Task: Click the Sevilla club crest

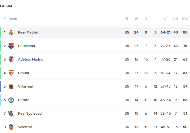Action: pyautogui.click(x=11, y=73)
